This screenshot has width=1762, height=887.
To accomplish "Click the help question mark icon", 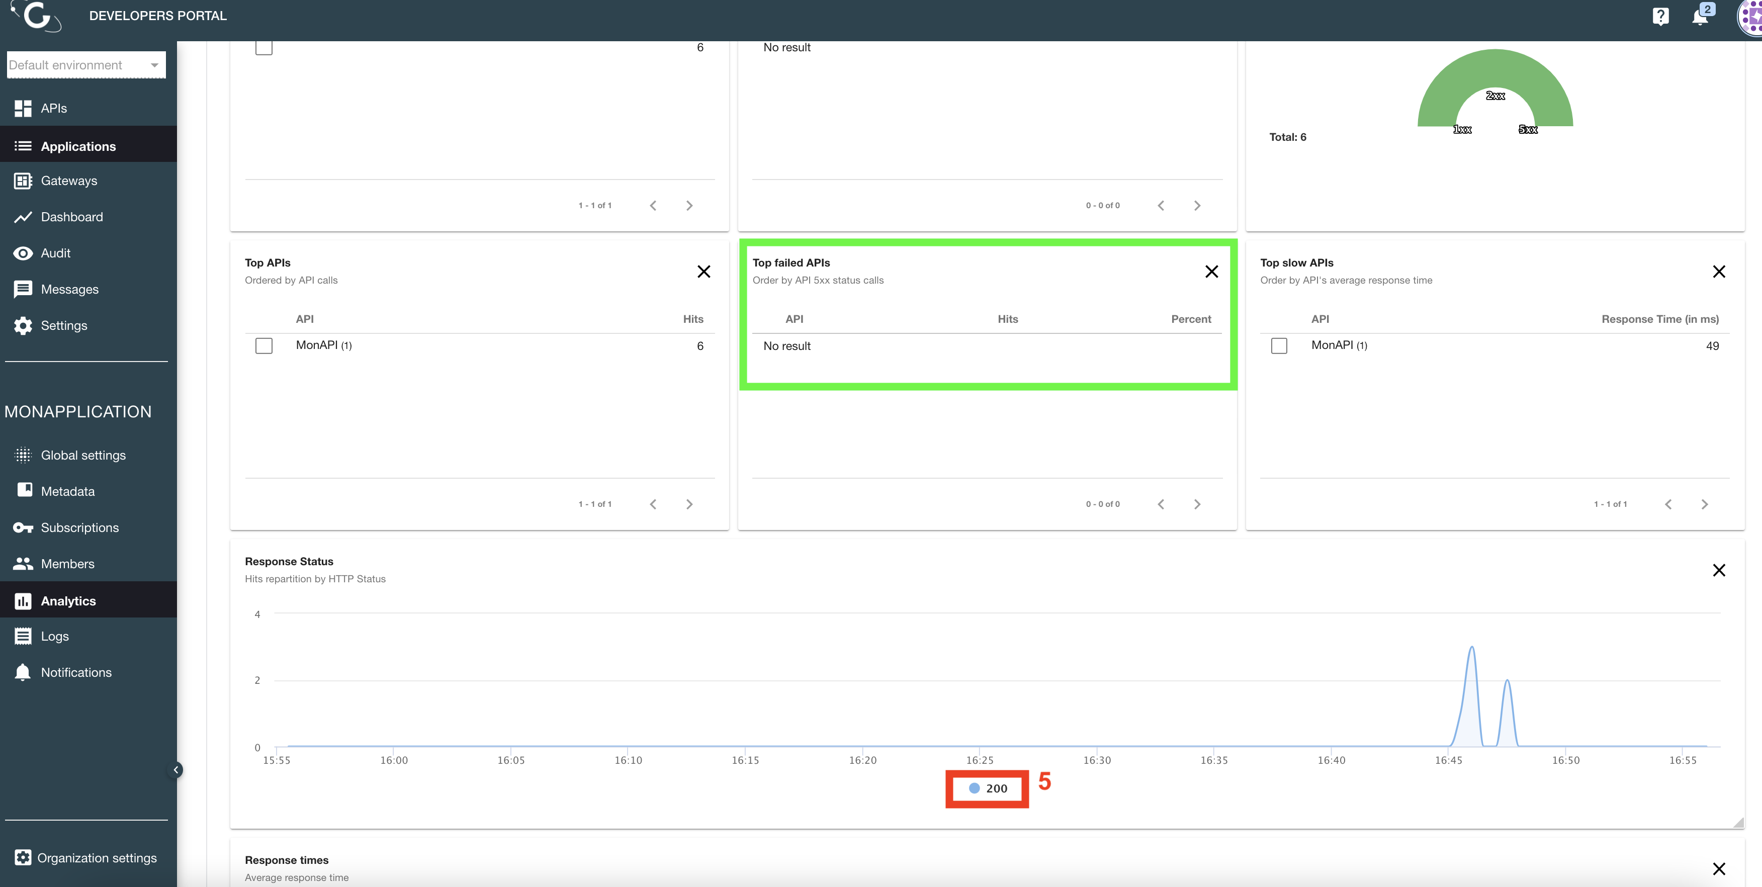I will point(1661,16).
